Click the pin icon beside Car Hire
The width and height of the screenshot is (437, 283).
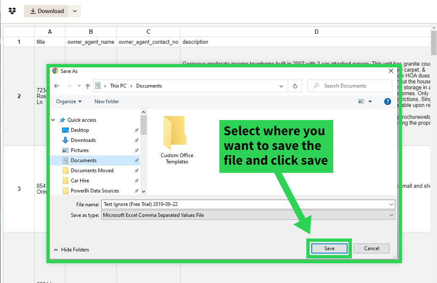point(136,181)
